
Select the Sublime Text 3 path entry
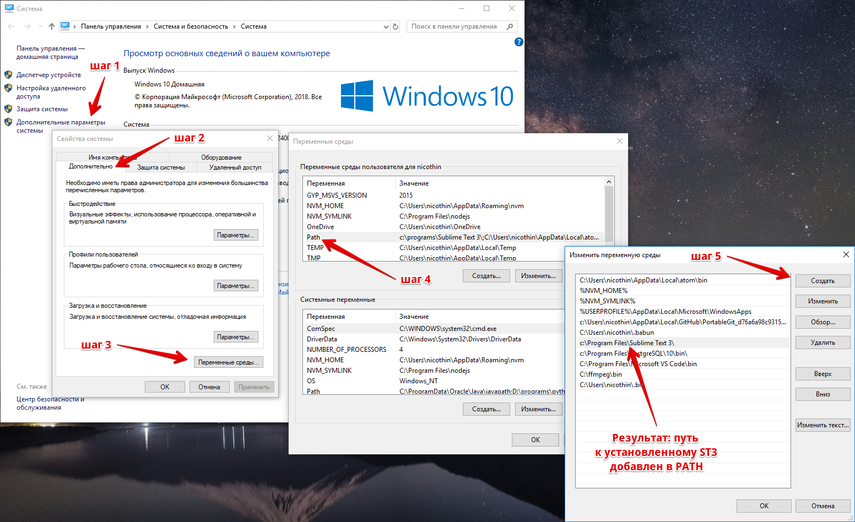pos(683,343)
